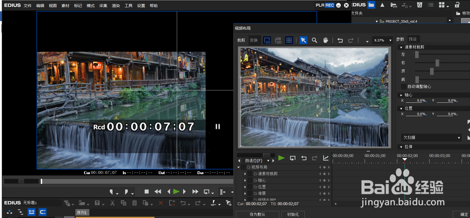This screenshot has height=218, width=470.
Task: Play the layout keyframe timeline
Action: 281,158
